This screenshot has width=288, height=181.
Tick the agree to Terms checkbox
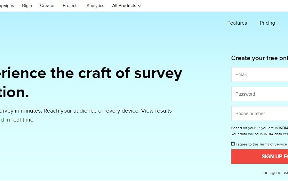point(233,144)
